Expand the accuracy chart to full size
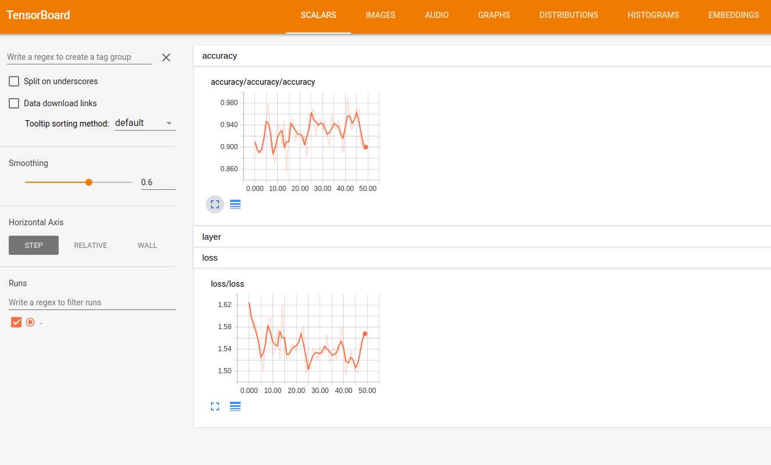This screenshot has width=771, height=465. 215,204
